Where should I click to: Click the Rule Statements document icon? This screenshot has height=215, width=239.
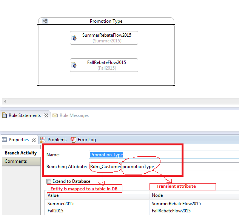click(x=5, y=115)
